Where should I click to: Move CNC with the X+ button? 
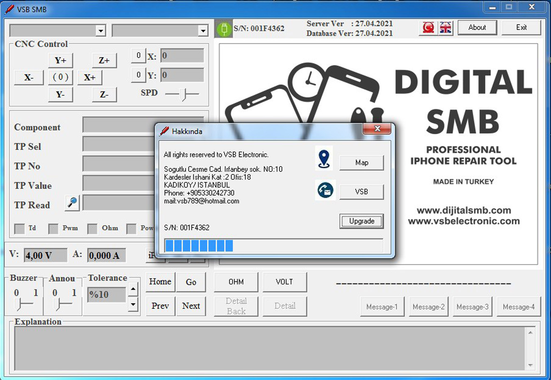tap(90, 77)
